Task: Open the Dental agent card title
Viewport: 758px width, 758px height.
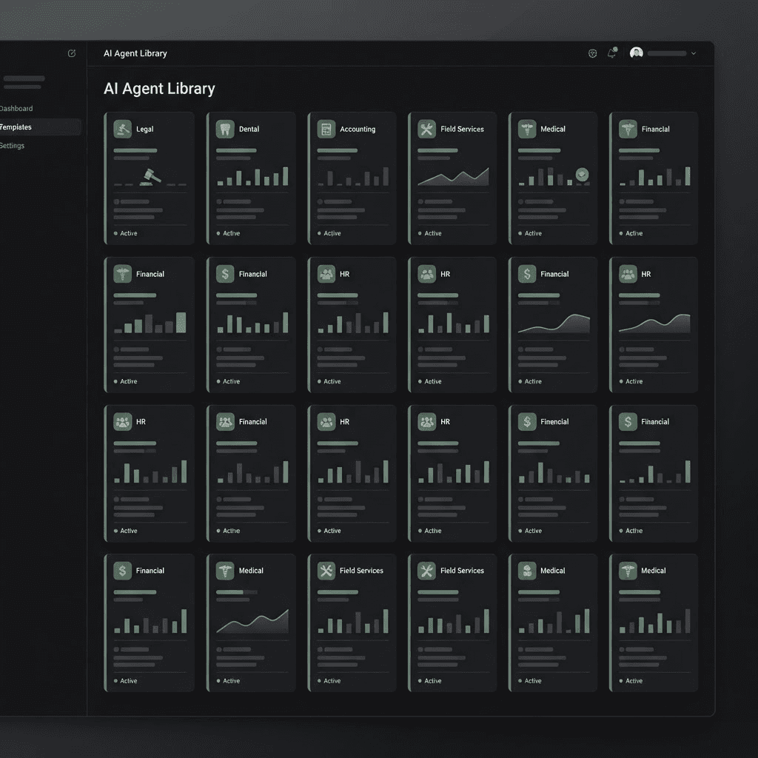Action: click(249, 129)
